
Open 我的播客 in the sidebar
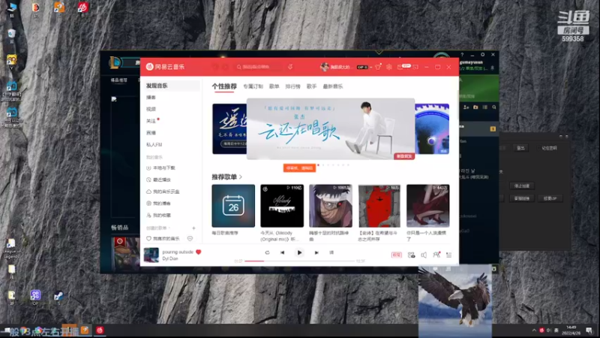click(x=158, y=204)
